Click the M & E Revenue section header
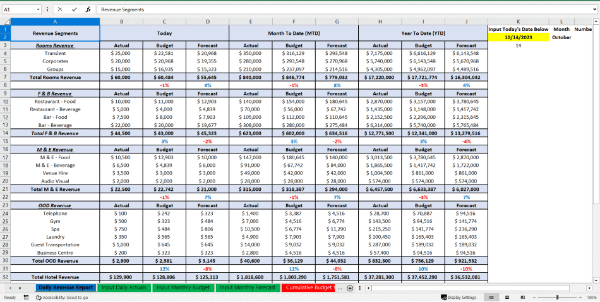This screenshot has height=302, width=600. (55, 149)
